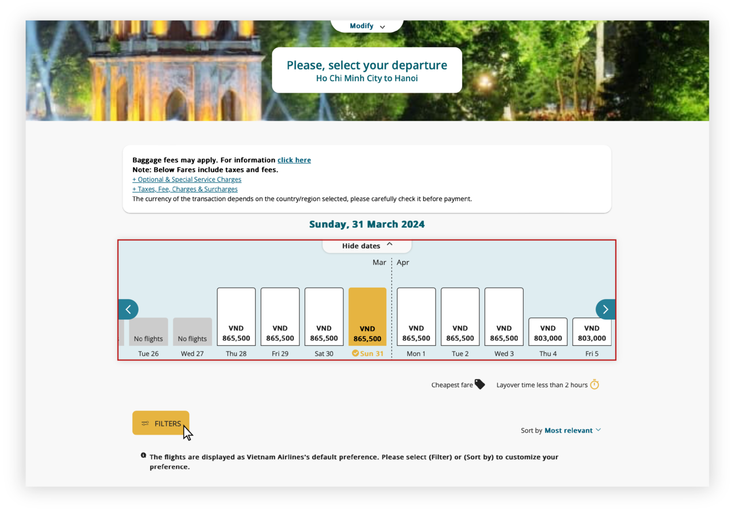Image resolution: width=735 pixels, height=511 pixels.
Task: Open Taxes, Fee, Charges & Surcharges link
Action: [x=185, y=189]
